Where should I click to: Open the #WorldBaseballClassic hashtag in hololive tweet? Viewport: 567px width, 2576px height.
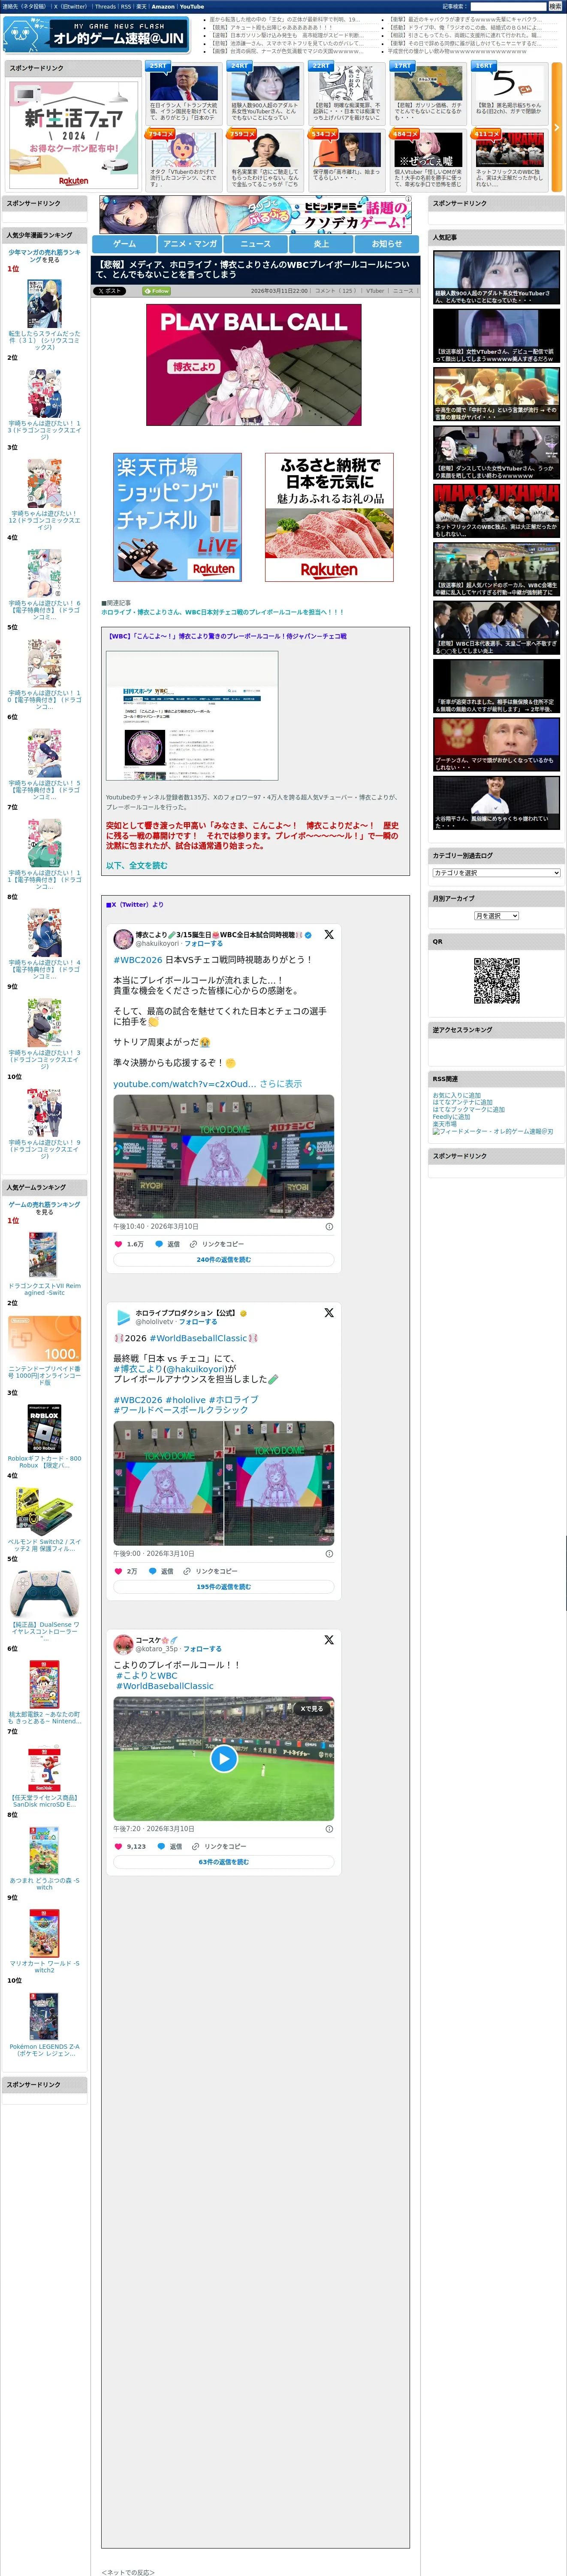pos(198,1338)
